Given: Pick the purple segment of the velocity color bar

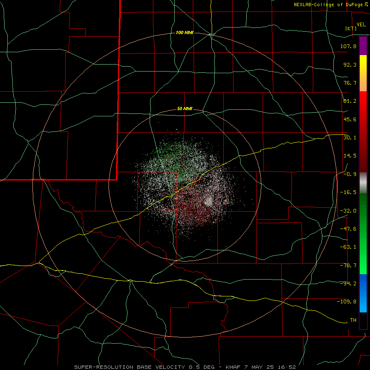Looking at the screenshot, I should [x=363, y=46].
